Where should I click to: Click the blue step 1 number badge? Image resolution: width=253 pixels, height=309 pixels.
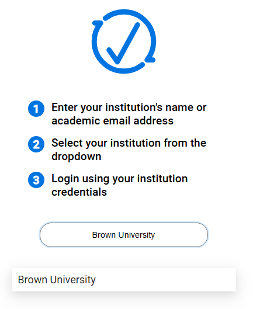tap(36, 109)
